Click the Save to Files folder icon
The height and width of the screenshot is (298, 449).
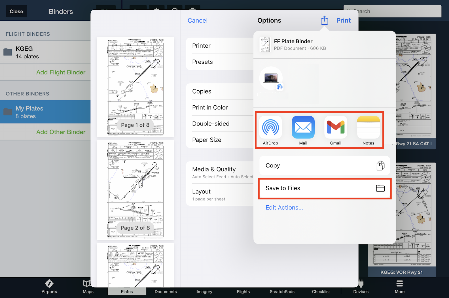380,188
